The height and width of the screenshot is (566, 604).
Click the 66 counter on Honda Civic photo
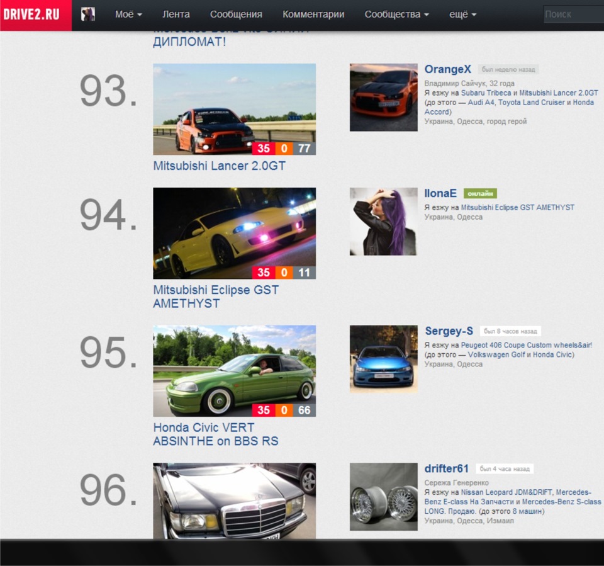point(305,410)
